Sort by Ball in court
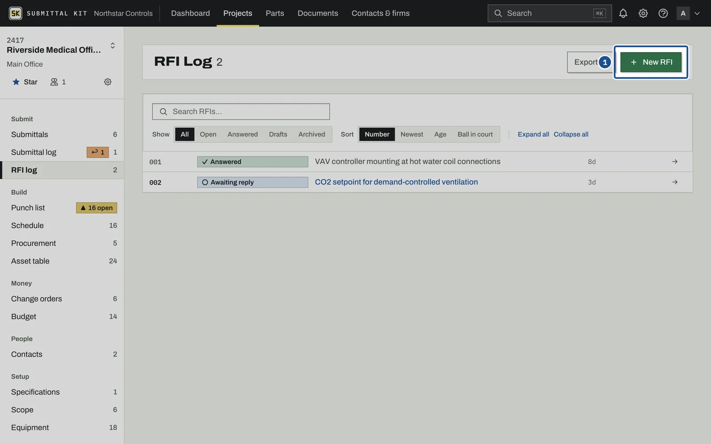 pyautogui.click(x=475, y=134)
